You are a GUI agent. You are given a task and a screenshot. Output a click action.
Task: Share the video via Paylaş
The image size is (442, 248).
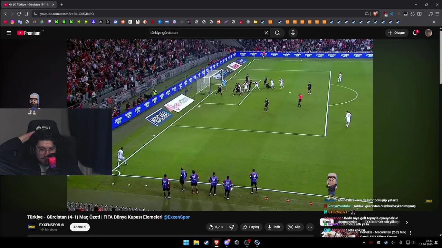[251, 227]
